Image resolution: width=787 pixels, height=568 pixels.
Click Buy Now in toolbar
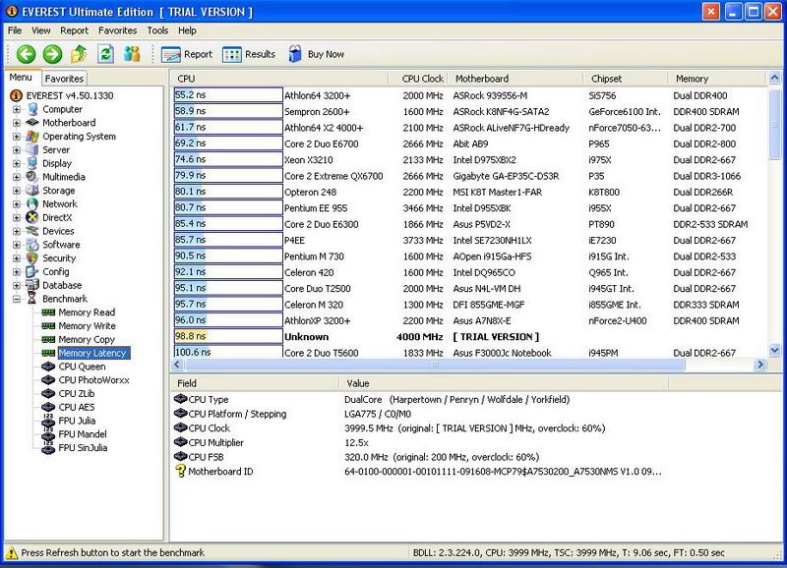[x=316, y=55]
